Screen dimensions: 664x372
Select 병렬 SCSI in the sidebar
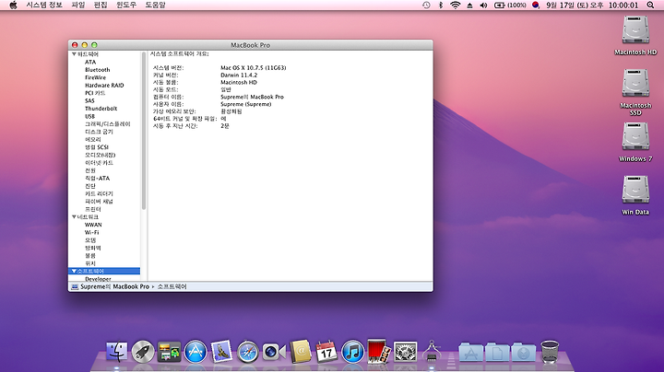pyautogui.click(x=97, y=147)
